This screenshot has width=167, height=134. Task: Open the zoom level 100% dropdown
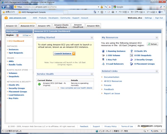161,131
